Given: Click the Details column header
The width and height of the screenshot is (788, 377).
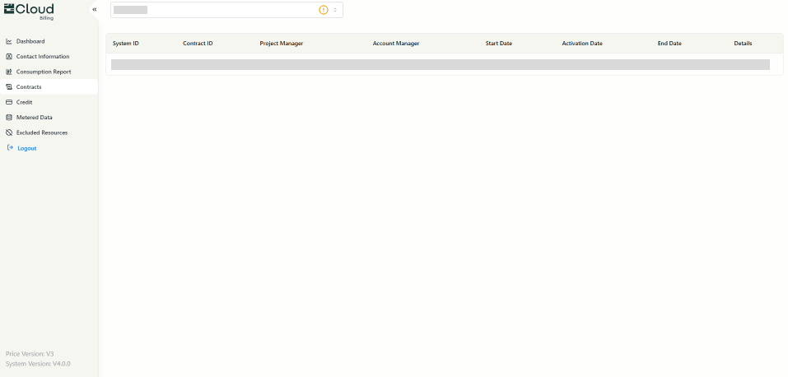Looking at the screenshot, I should pos(743,43).
